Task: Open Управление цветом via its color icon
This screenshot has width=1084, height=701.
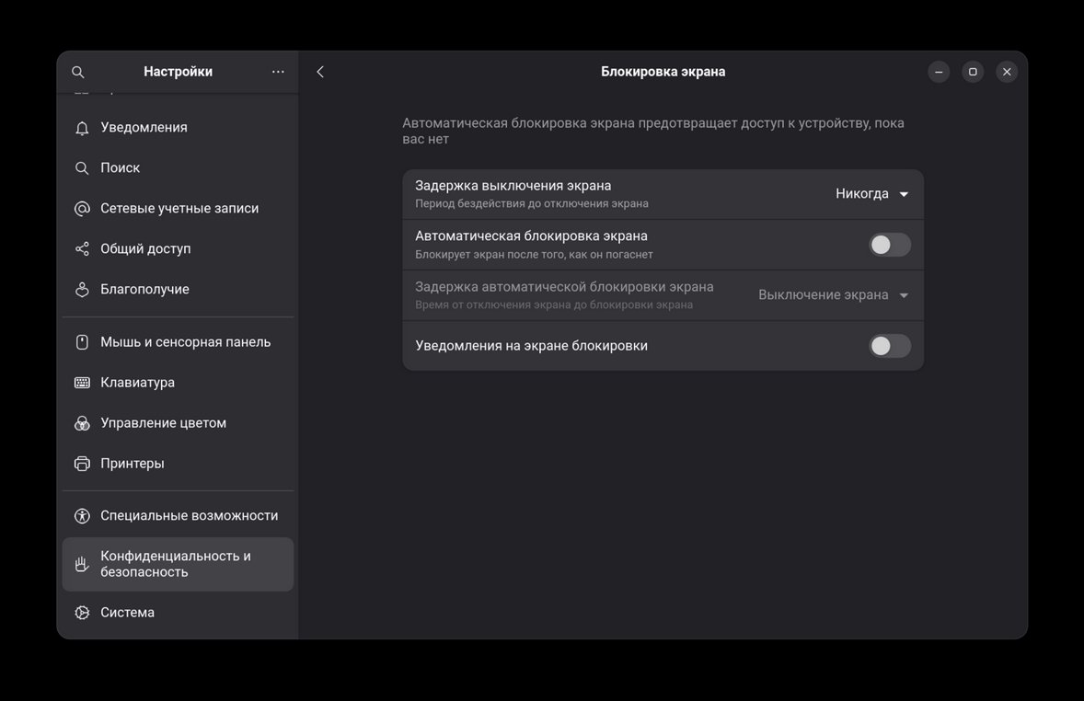Action: [82, 422]
